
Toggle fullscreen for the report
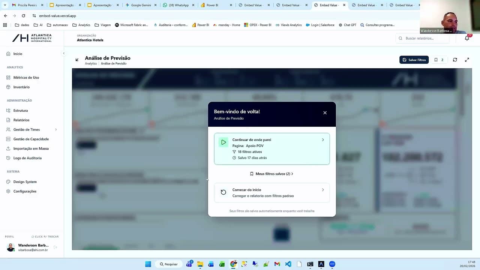click(x=467, y=60)
